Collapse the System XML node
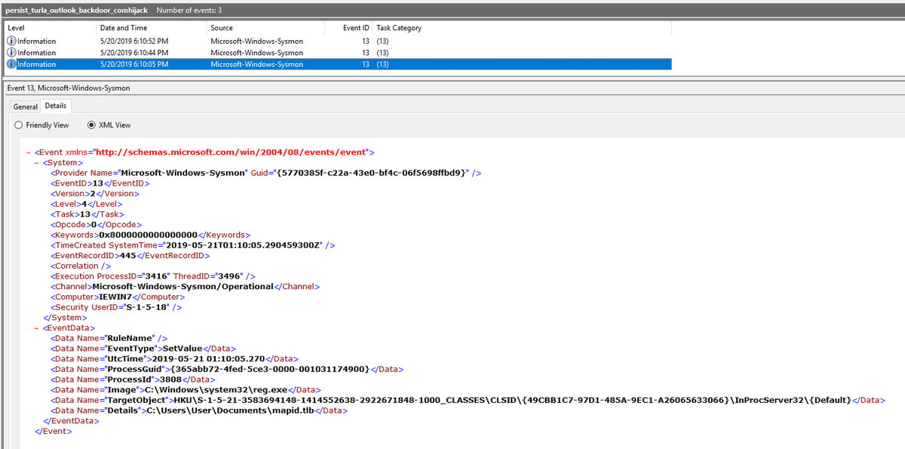 pyautogui.click(x=37, y=162)
